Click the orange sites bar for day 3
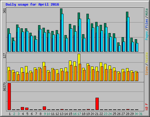This screenshot has width=150, height=117. 18,78
